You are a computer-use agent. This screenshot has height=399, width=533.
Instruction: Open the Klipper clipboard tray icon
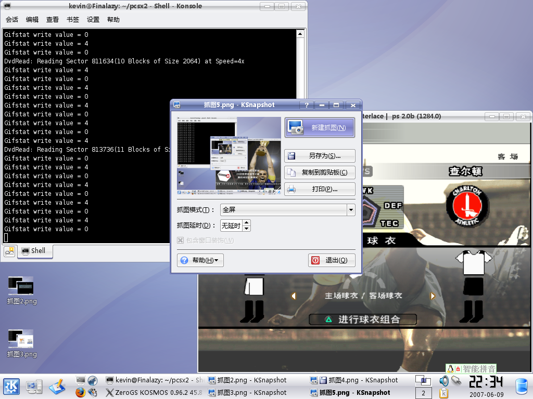tap(443, 393)
